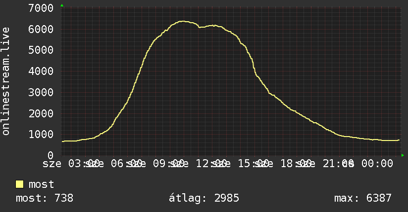Click the y-axis label 7000

41,8
